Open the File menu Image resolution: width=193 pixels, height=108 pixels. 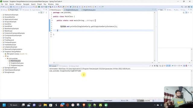(2, 4)
